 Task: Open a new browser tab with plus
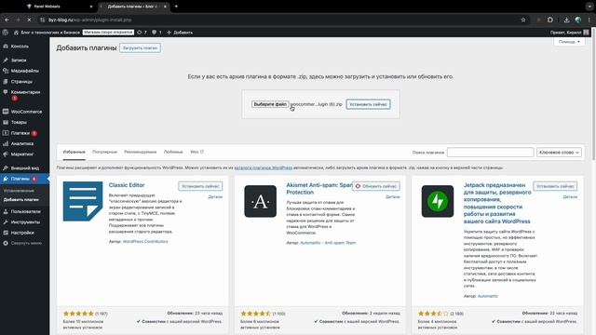(176, 7)
